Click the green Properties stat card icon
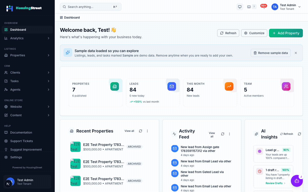The width and height of the screenshot is (308, 192). click(x=114, y=86)
